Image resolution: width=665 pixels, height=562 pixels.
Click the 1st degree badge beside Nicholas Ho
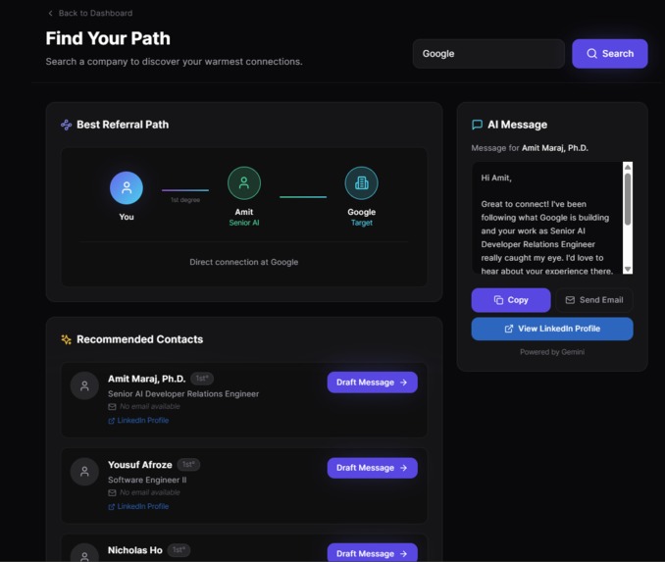pyautogui.click(x=179, y=550)
